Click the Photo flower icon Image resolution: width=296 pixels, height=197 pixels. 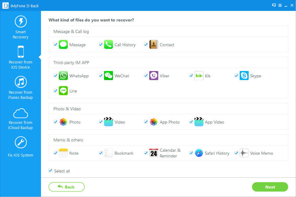(63, 122)
